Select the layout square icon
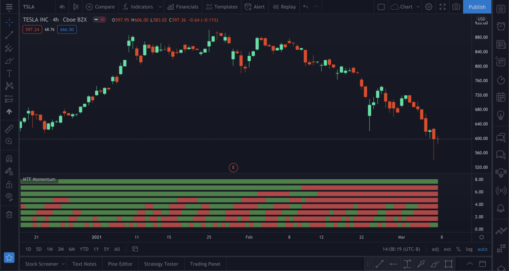The height and width of the screenshot is (271, 509). point(381,7)
